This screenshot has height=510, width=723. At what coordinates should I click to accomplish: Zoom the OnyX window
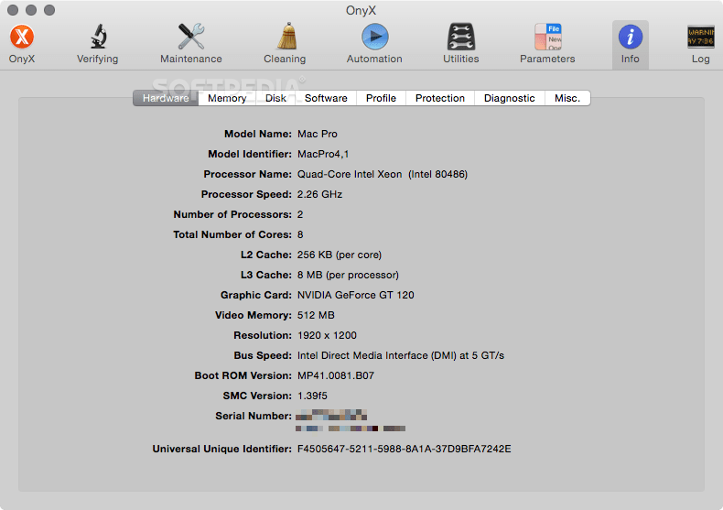tap(49, 10)
